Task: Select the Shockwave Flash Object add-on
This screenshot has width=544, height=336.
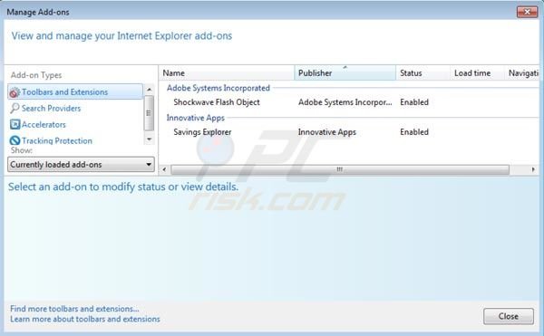Action: [x=217, y=102]
